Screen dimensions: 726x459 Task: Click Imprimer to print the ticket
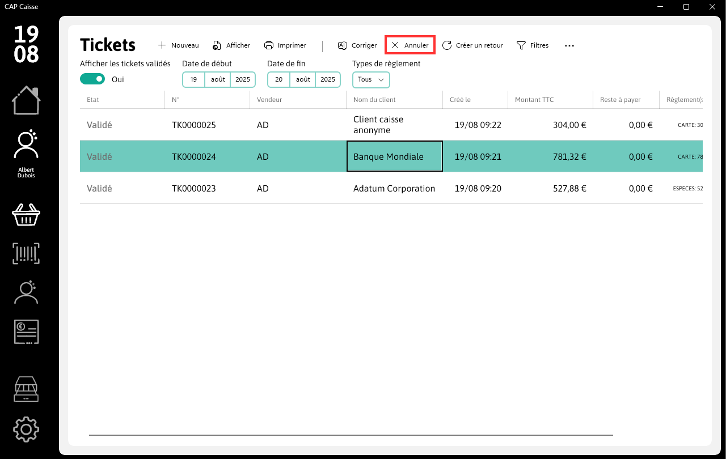(285, 45)
